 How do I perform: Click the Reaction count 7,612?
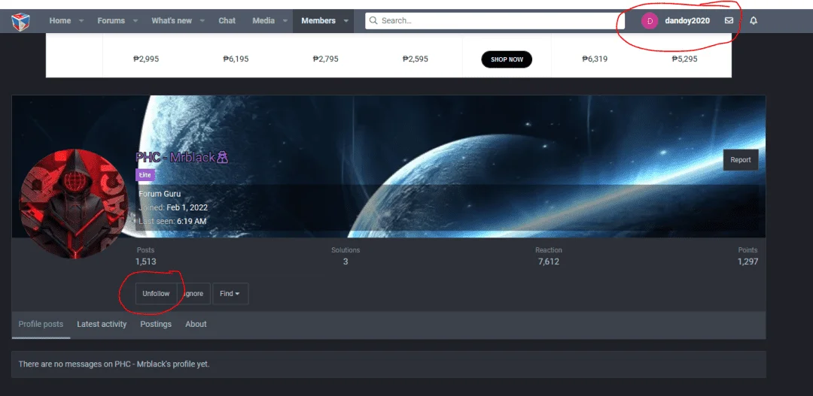point(549,261)
